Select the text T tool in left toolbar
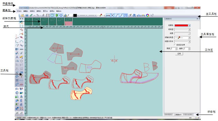 tap(21, 76)
